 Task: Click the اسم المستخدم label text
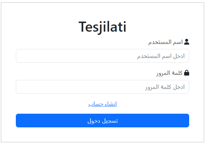[x=165, y=42]
